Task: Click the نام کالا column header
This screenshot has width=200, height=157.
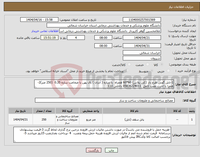Action: coord(134,111)
